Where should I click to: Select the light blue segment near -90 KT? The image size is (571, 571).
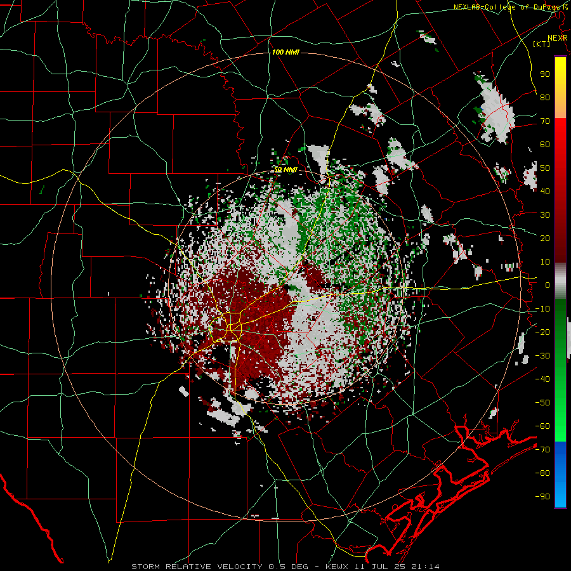tap(560, 496)
